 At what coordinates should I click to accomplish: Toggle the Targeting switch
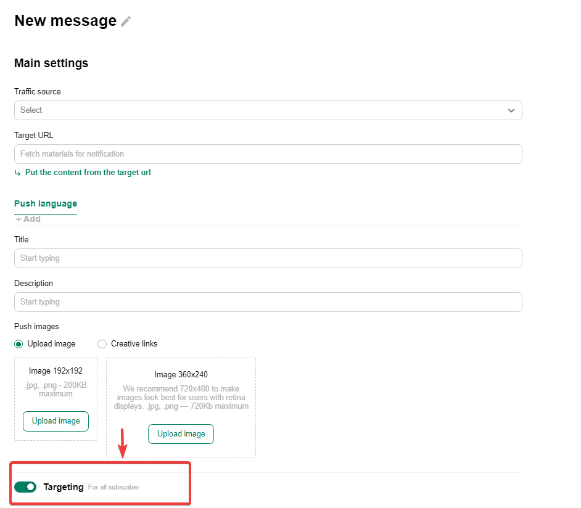(25, 487)
